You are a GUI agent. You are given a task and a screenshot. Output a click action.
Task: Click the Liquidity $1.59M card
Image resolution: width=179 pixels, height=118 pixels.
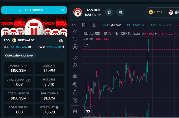pyautogui.click(x=49, y=68)
